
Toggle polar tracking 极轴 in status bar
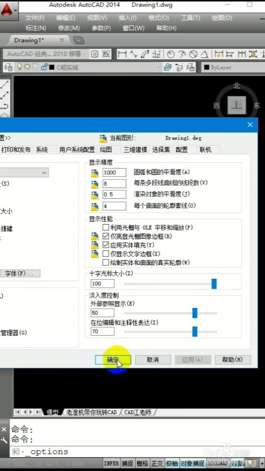[x=172, y=463]
